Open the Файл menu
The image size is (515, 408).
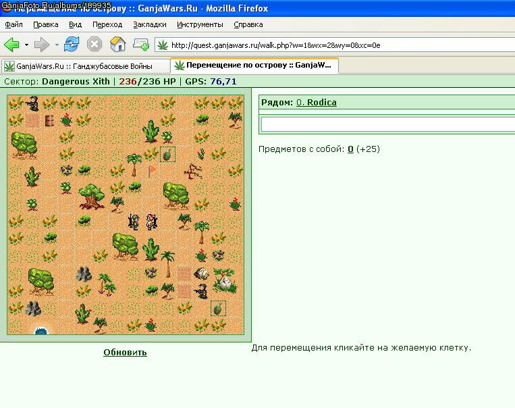13,25
